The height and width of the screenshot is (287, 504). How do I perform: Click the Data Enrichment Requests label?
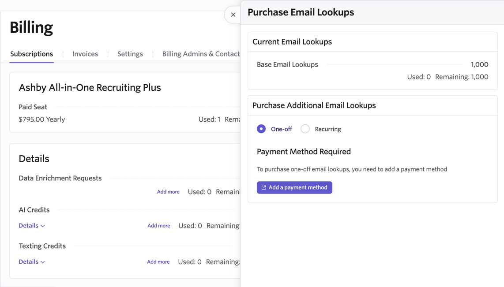click(x=60, y=178)
